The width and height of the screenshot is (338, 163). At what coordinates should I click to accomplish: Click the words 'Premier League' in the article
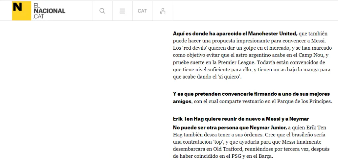236,62
